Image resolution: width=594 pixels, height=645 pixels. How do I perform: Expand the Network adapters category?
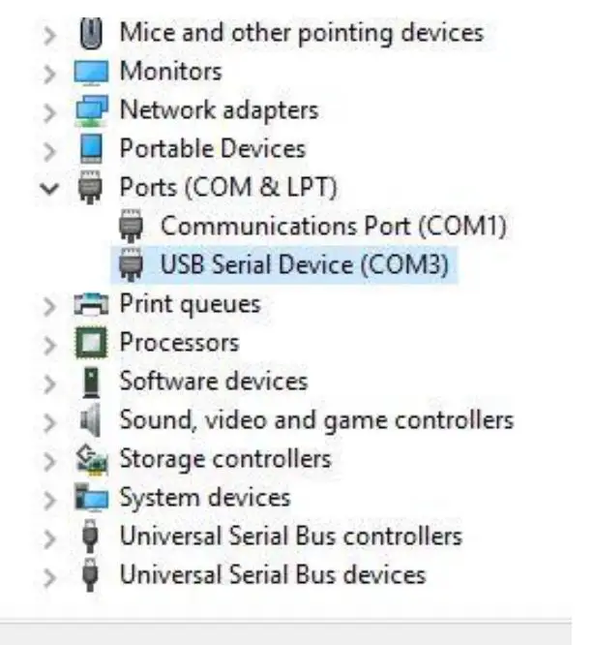pyautogui.click(x=50, y=111)
